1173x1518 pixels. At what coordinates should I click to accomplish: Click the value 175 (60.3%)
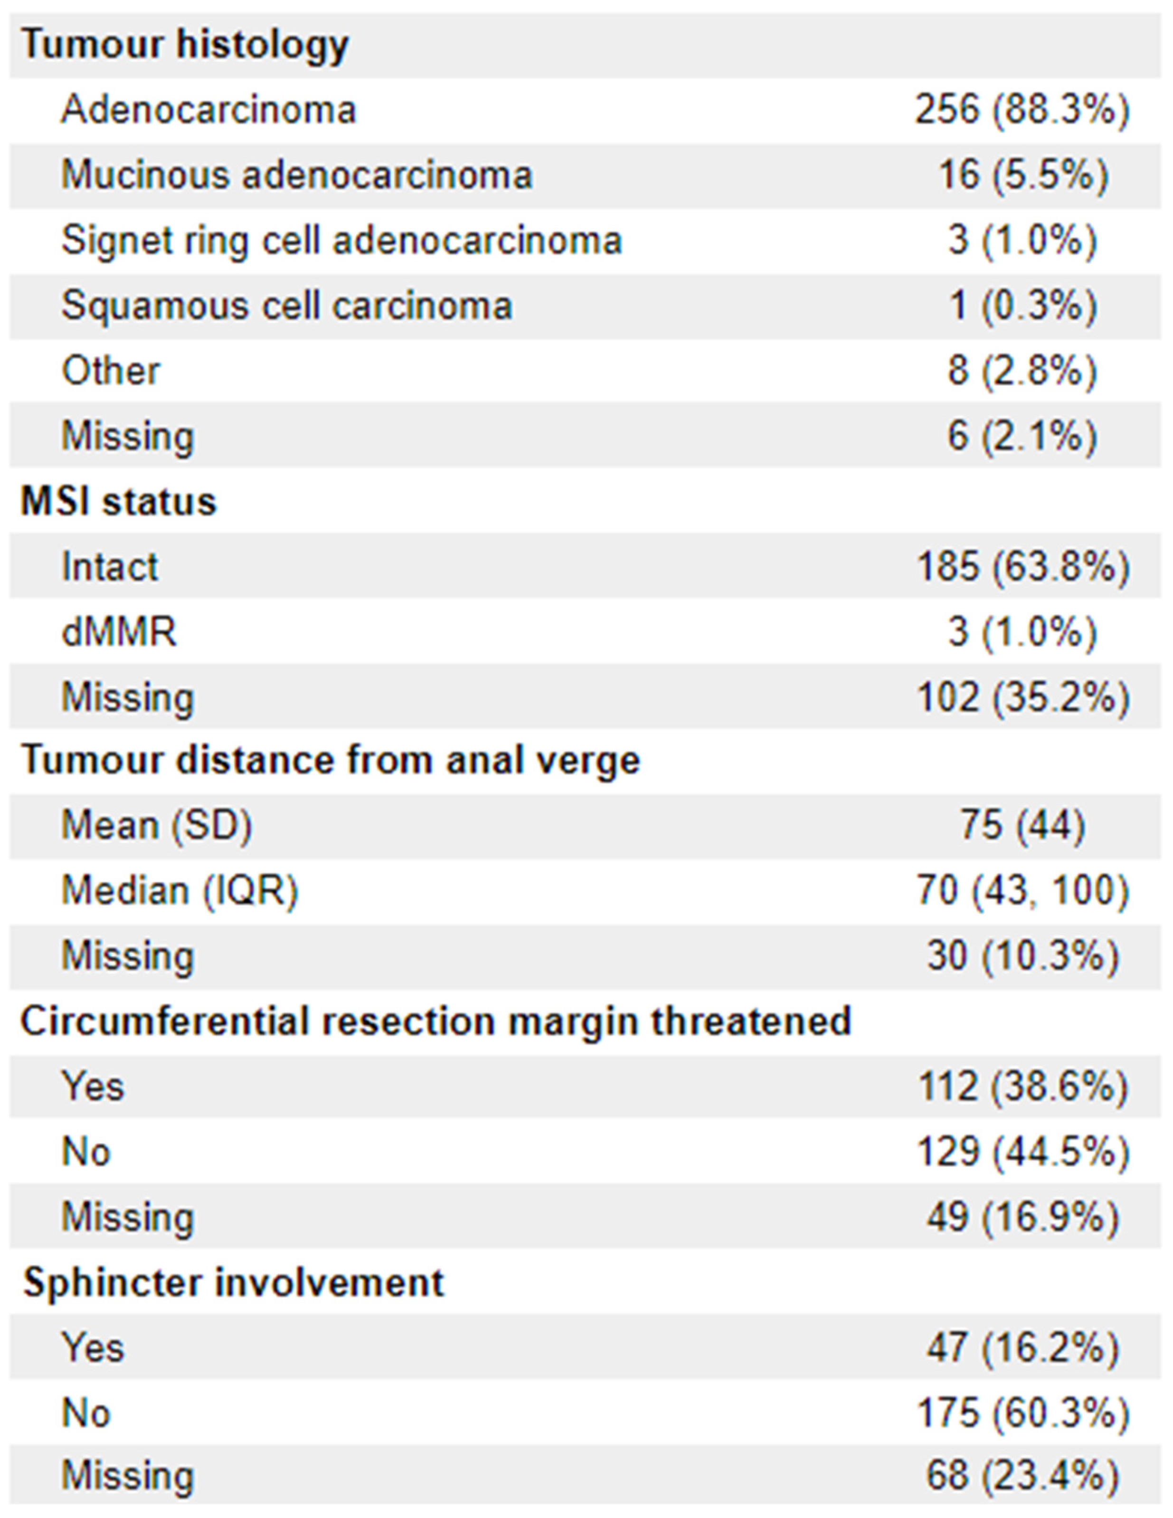[x=1022, y=1413]
